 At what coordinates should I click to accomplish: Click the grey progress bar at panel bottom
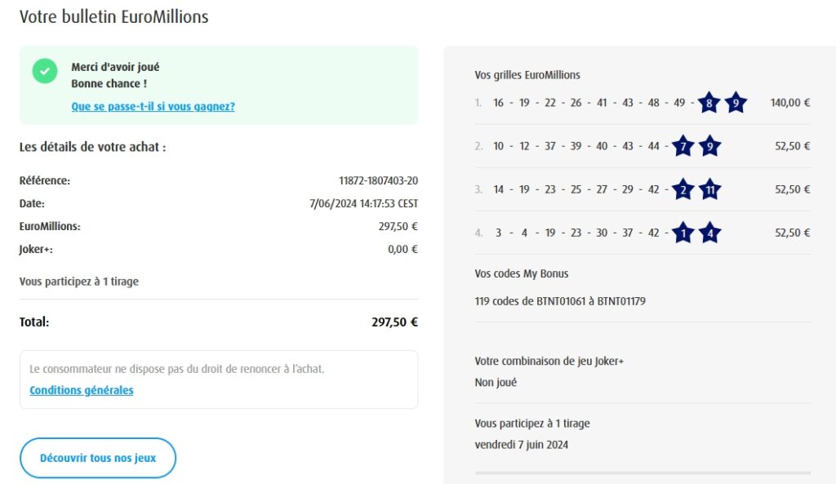tap(643, 473)
